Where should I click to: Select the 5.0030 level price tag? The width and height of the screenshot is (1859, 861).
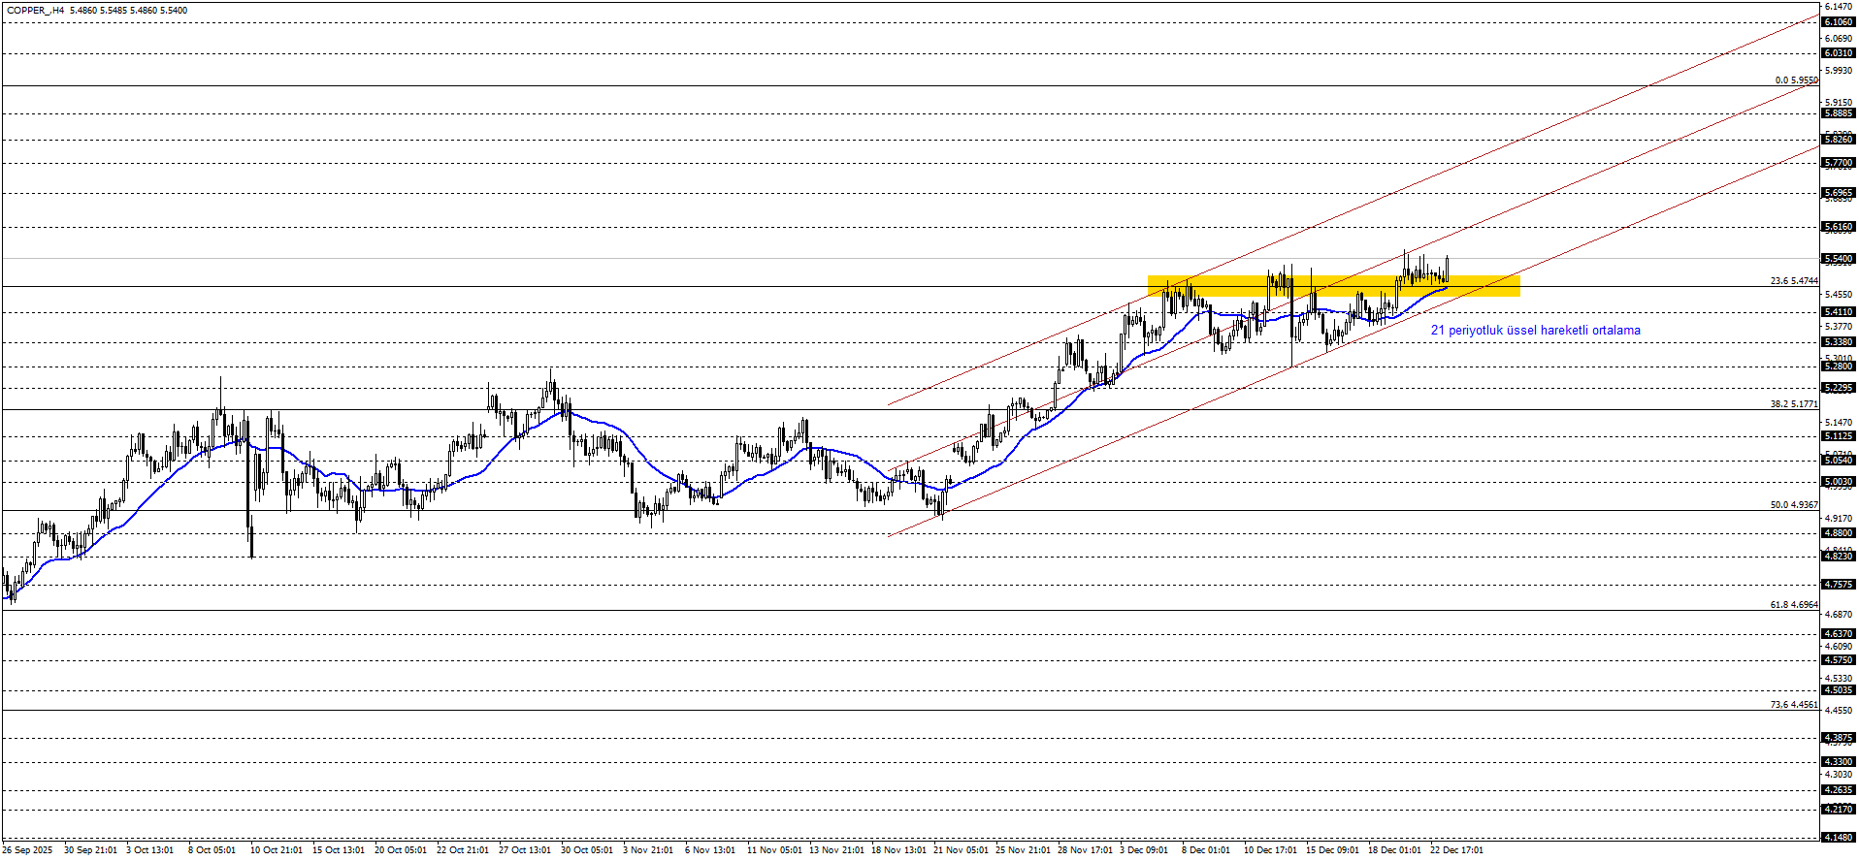1839,482
